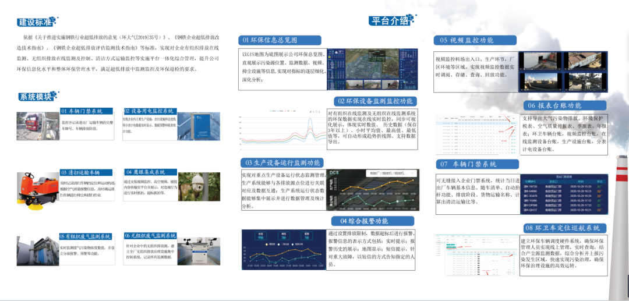Image resolution: width=629 pixels, height=301 pixels.
Task: Click the 01 环保信息总览图 heading
Action: 280,40
